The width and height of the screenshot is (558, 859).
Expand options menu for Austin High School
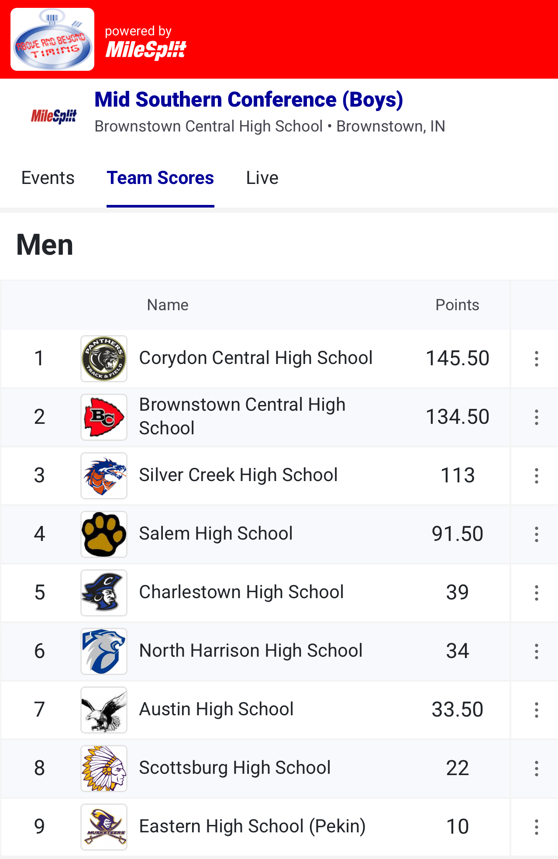coord(536,710)
